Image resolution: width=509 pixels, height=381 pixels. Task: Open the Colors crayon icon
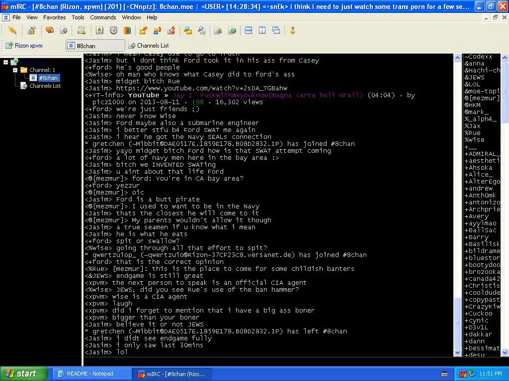tap(127, 30)
